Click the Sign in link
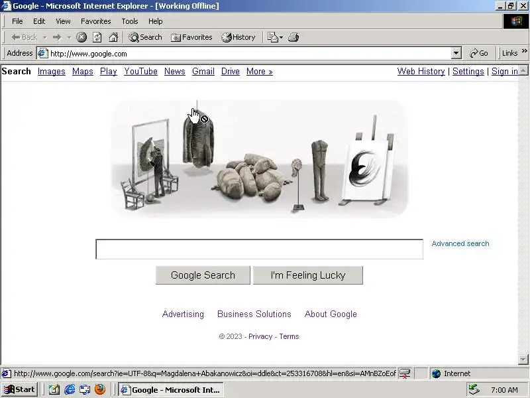 (505, 72)
